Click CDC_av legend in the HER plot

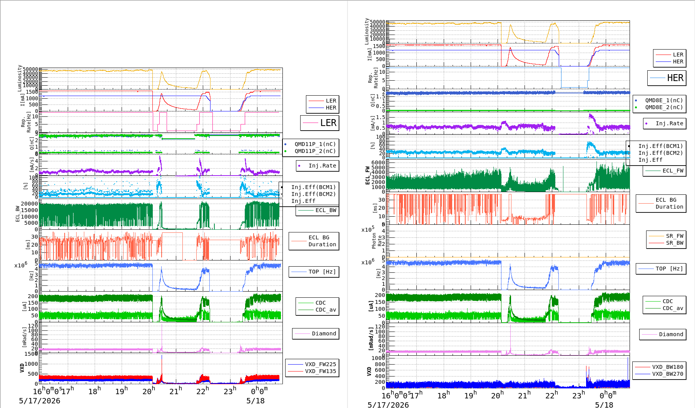click(x=673, y=308)
